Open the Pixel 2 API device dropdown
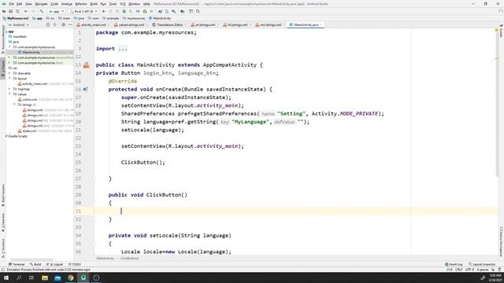 [83, 11]
